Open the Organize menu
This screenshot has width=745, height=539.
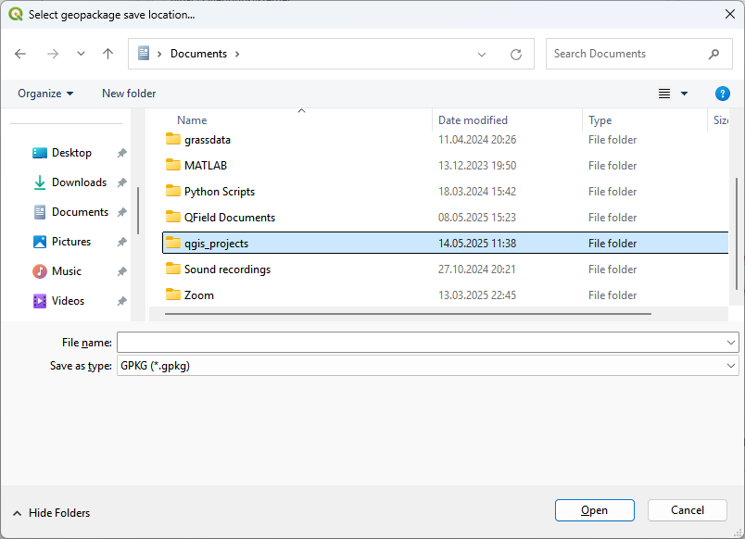45,94
